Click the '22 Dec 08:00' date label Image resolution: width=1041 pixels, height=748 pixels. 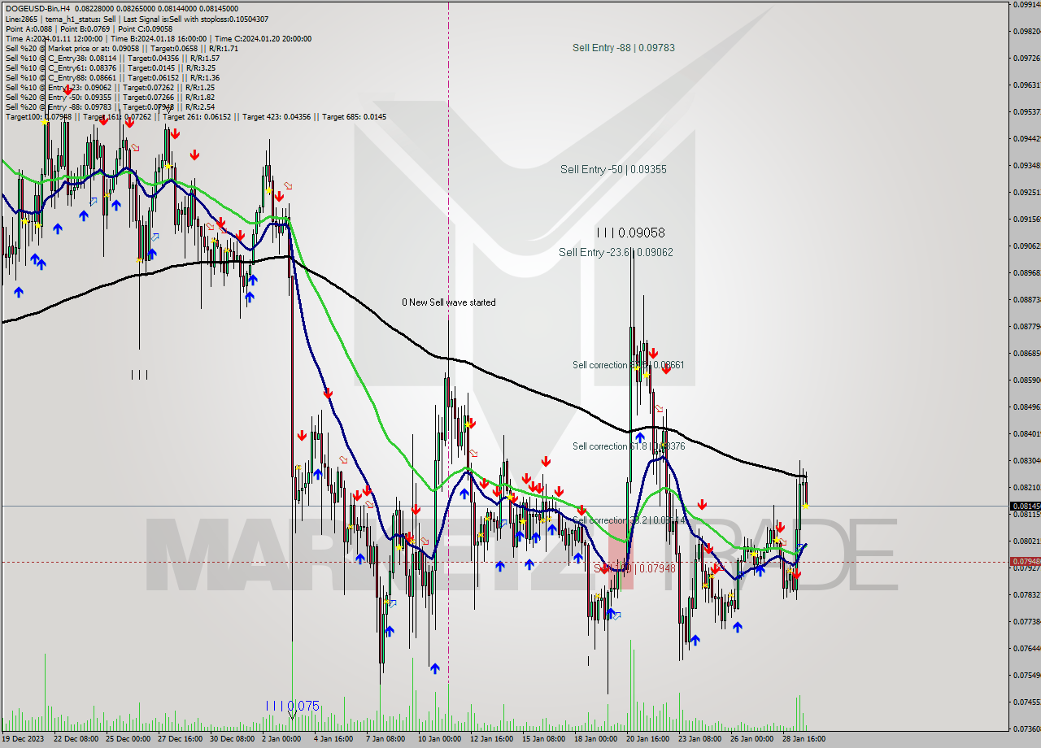point(76,739)
